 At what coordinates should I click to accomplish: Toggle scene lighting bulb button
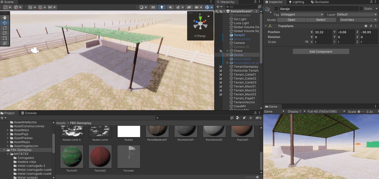point(162,7)
